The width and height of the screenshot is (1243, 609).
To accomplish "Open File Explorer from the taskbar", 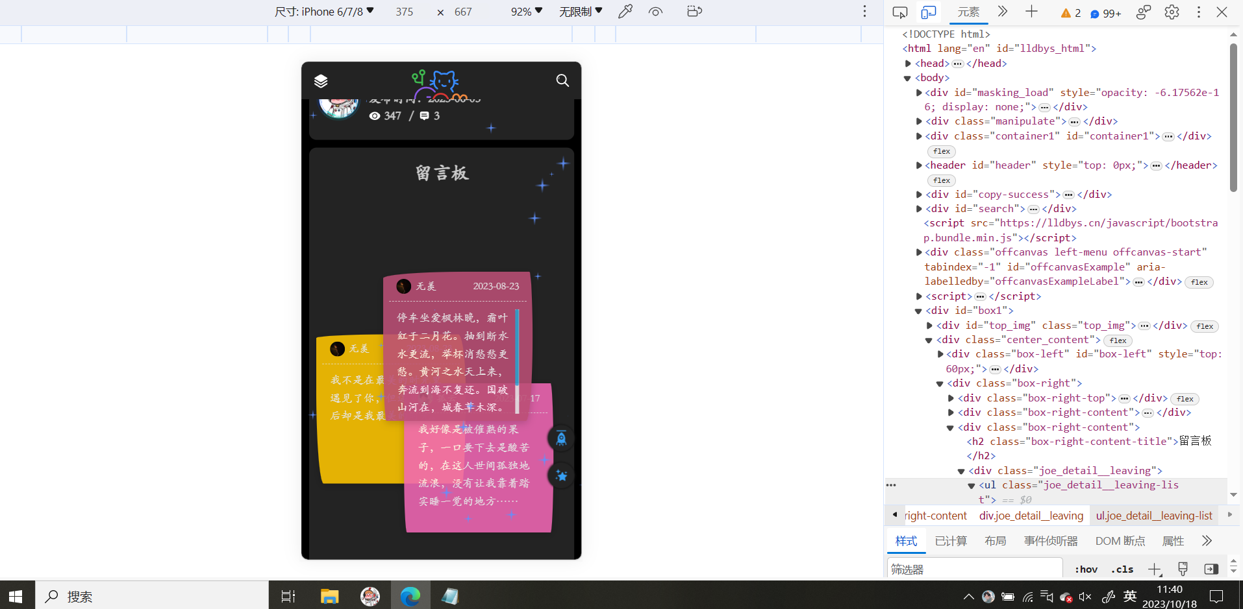I will tap(330, 596).
